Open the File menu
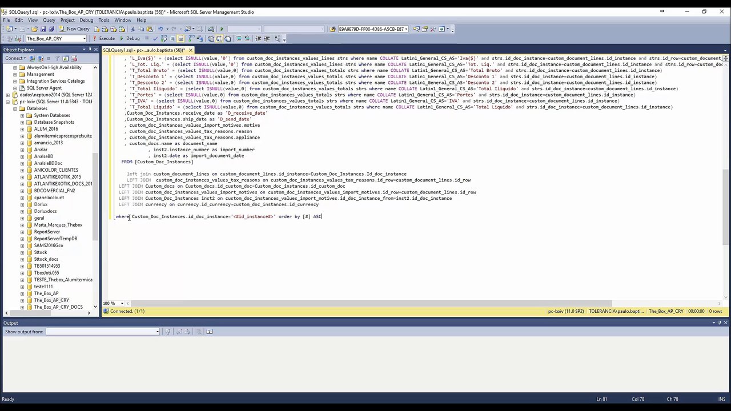Viewport: 731px width, 411px height. click(x=6, y=20)
